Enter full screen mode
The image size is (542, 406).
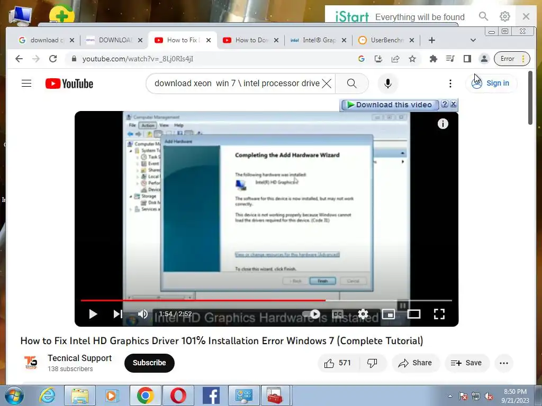(x=439, y=314)
